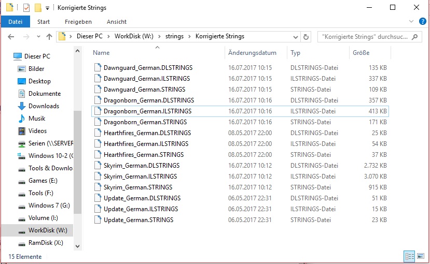Image resolution: width=430 pixels, height=264 pixels.
Task: Open the Musik folder in sidebar
Action: (37, 119)
